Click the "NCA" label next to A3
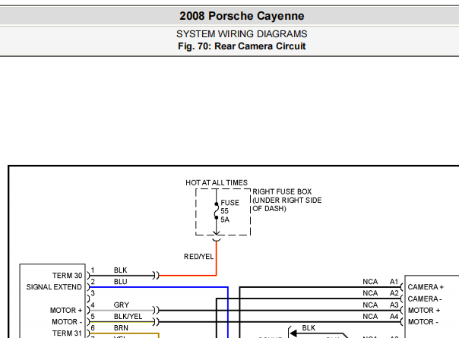This screenshot has height=338, width=459. coord(370,305)
